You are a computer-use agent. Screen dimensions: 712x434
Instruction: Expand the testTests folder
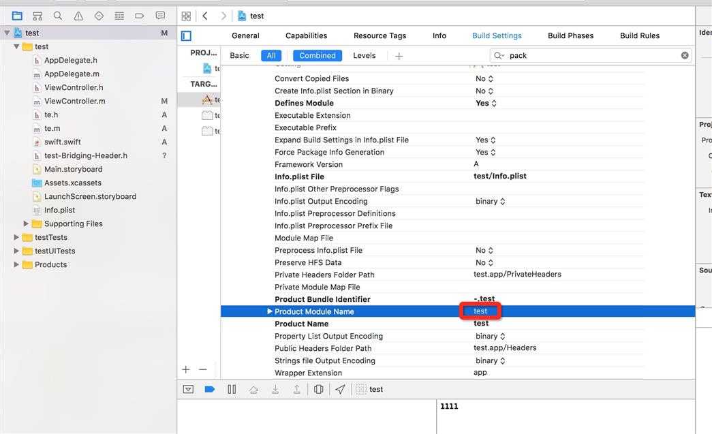pyautogui.click(x=16, y=237)
